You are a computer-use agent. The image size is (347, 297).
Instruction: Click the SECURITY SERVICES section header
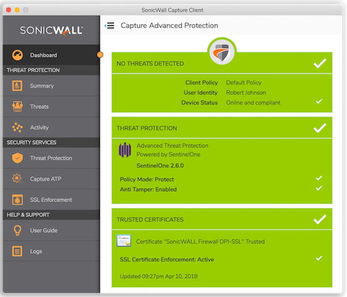tap(31, 142)
